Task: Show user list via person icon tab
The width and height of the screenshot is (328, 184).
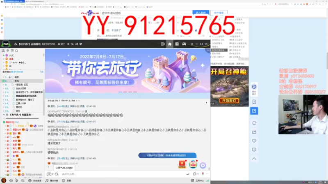Action: [3, 51]
